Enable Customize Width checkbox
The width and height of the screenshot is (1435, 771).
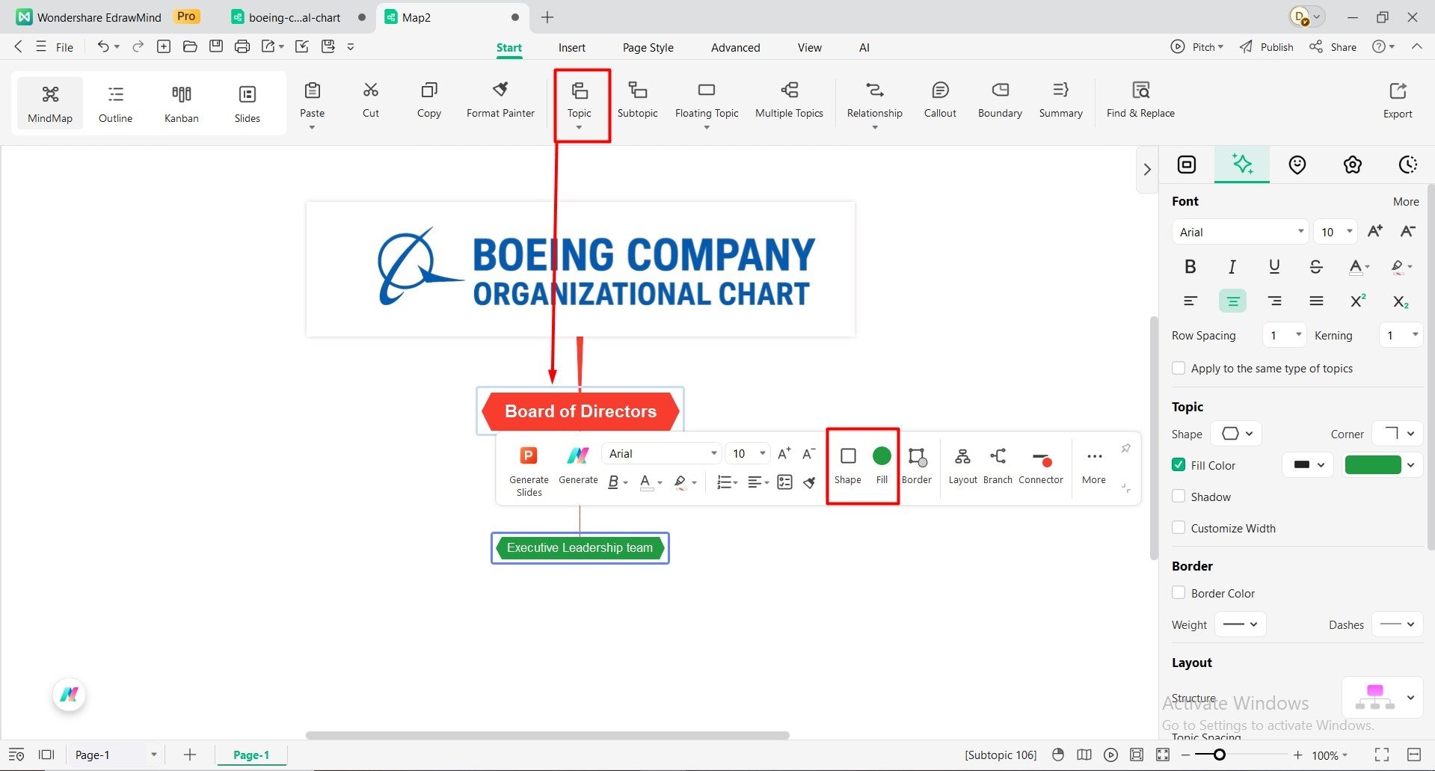(x=1179, y=528)
